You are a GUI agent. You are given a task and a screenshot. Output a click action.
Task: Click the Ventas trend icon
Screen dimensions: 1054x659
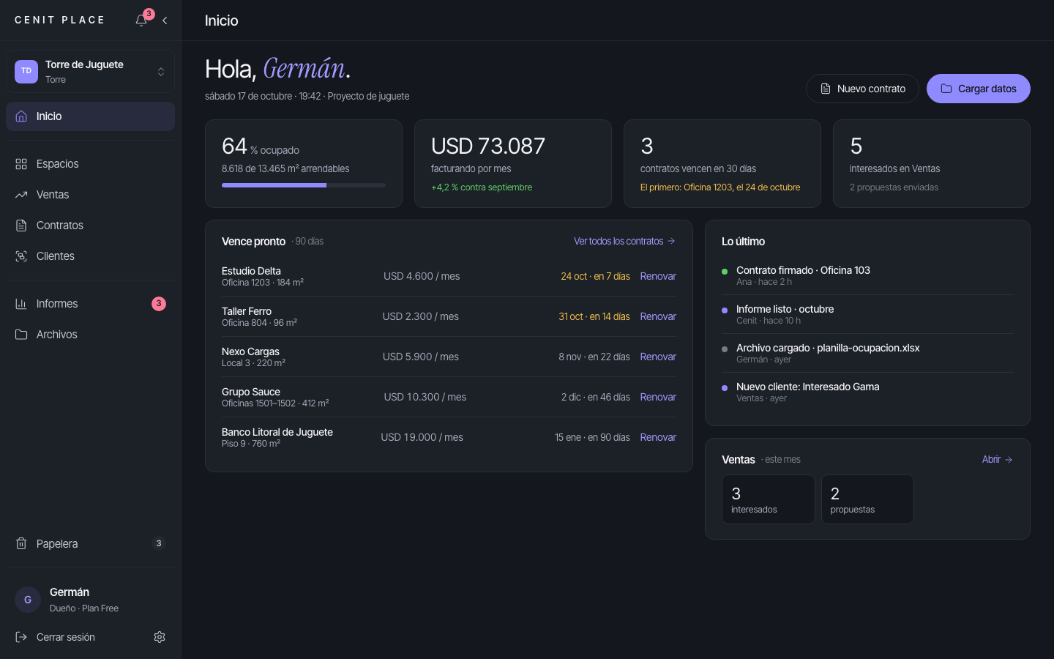coord(21,195)
